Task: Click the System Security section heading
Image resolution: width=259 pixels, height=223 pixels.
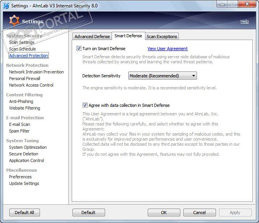Action: [24, 36]
